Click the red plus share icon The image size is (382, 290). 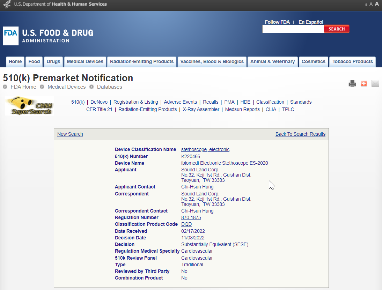[x=363, y=83]
